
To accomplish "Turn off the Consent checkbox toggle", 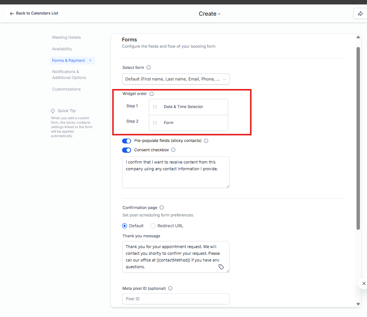I will tap(127, 150).
